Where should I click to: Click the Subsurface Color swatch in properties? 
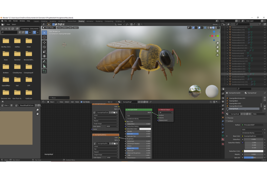pyautogui.click(x=254, y=151)
